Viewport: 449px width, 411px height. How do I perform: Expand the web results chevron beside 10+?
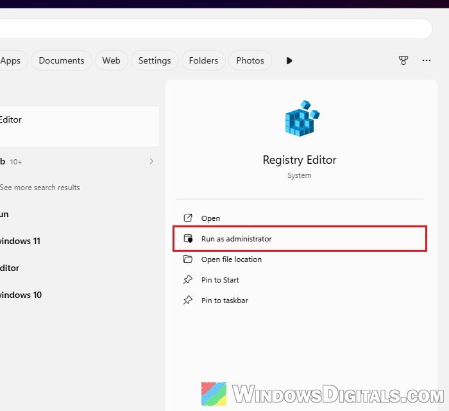point(151,161)
